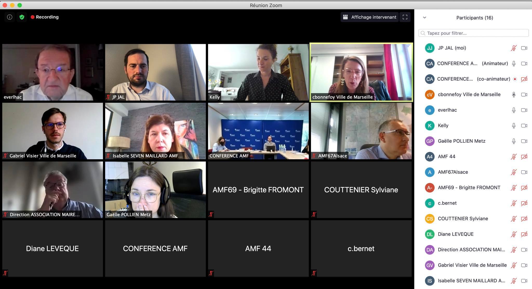Click Gaëlle POLLIEN Metz camera icon
532x289 pixels.
tap(524, 141)
